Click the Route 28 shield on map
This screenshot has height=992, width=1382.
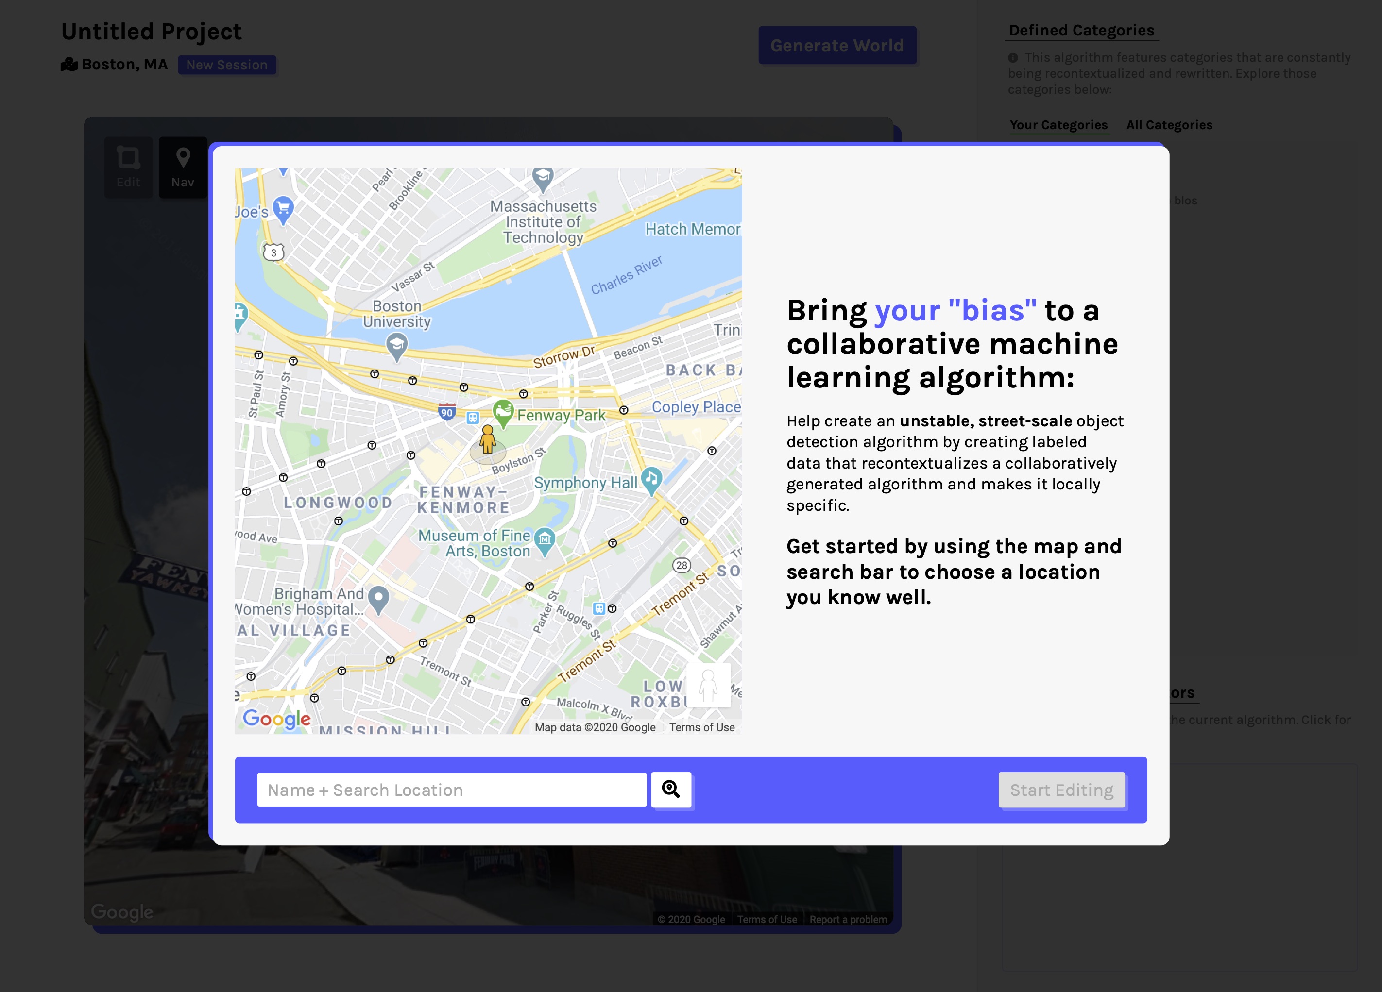681,565
